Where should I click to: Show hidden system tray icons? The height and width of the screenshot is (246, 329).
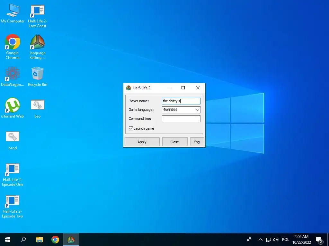click(x=260, y=240)
